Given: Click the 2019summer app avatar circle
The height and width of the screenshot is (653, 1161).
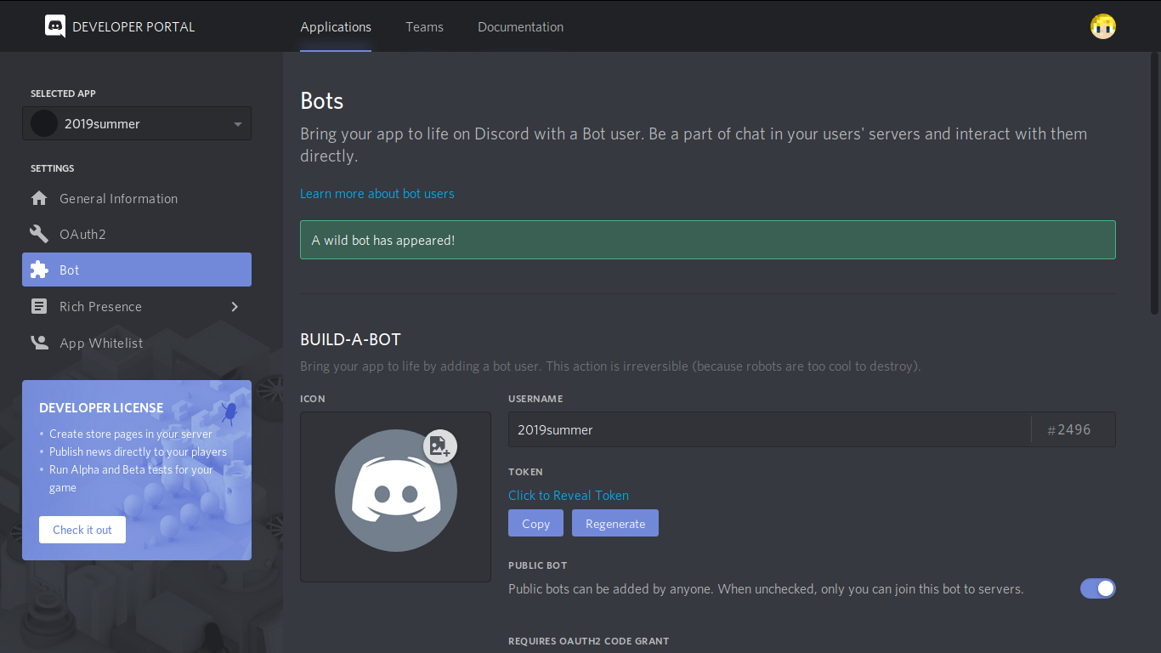Looking at the screenshot, I should click(x=44, y=123).
